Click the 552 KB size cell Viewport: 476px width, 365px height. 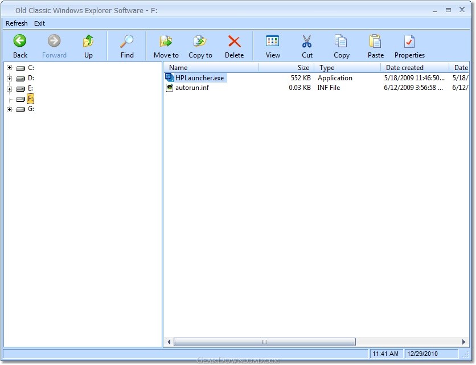pyautogui.click(x=301, y=78)
